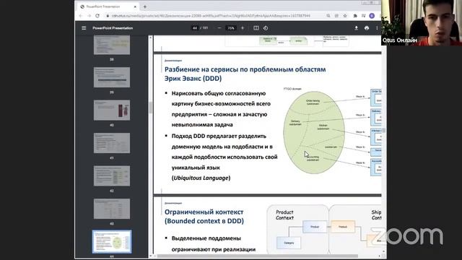The width and height of the screenshot is (462, 260).
Task: Open slide thumbnail 39
Action: [x=112, y=77]
